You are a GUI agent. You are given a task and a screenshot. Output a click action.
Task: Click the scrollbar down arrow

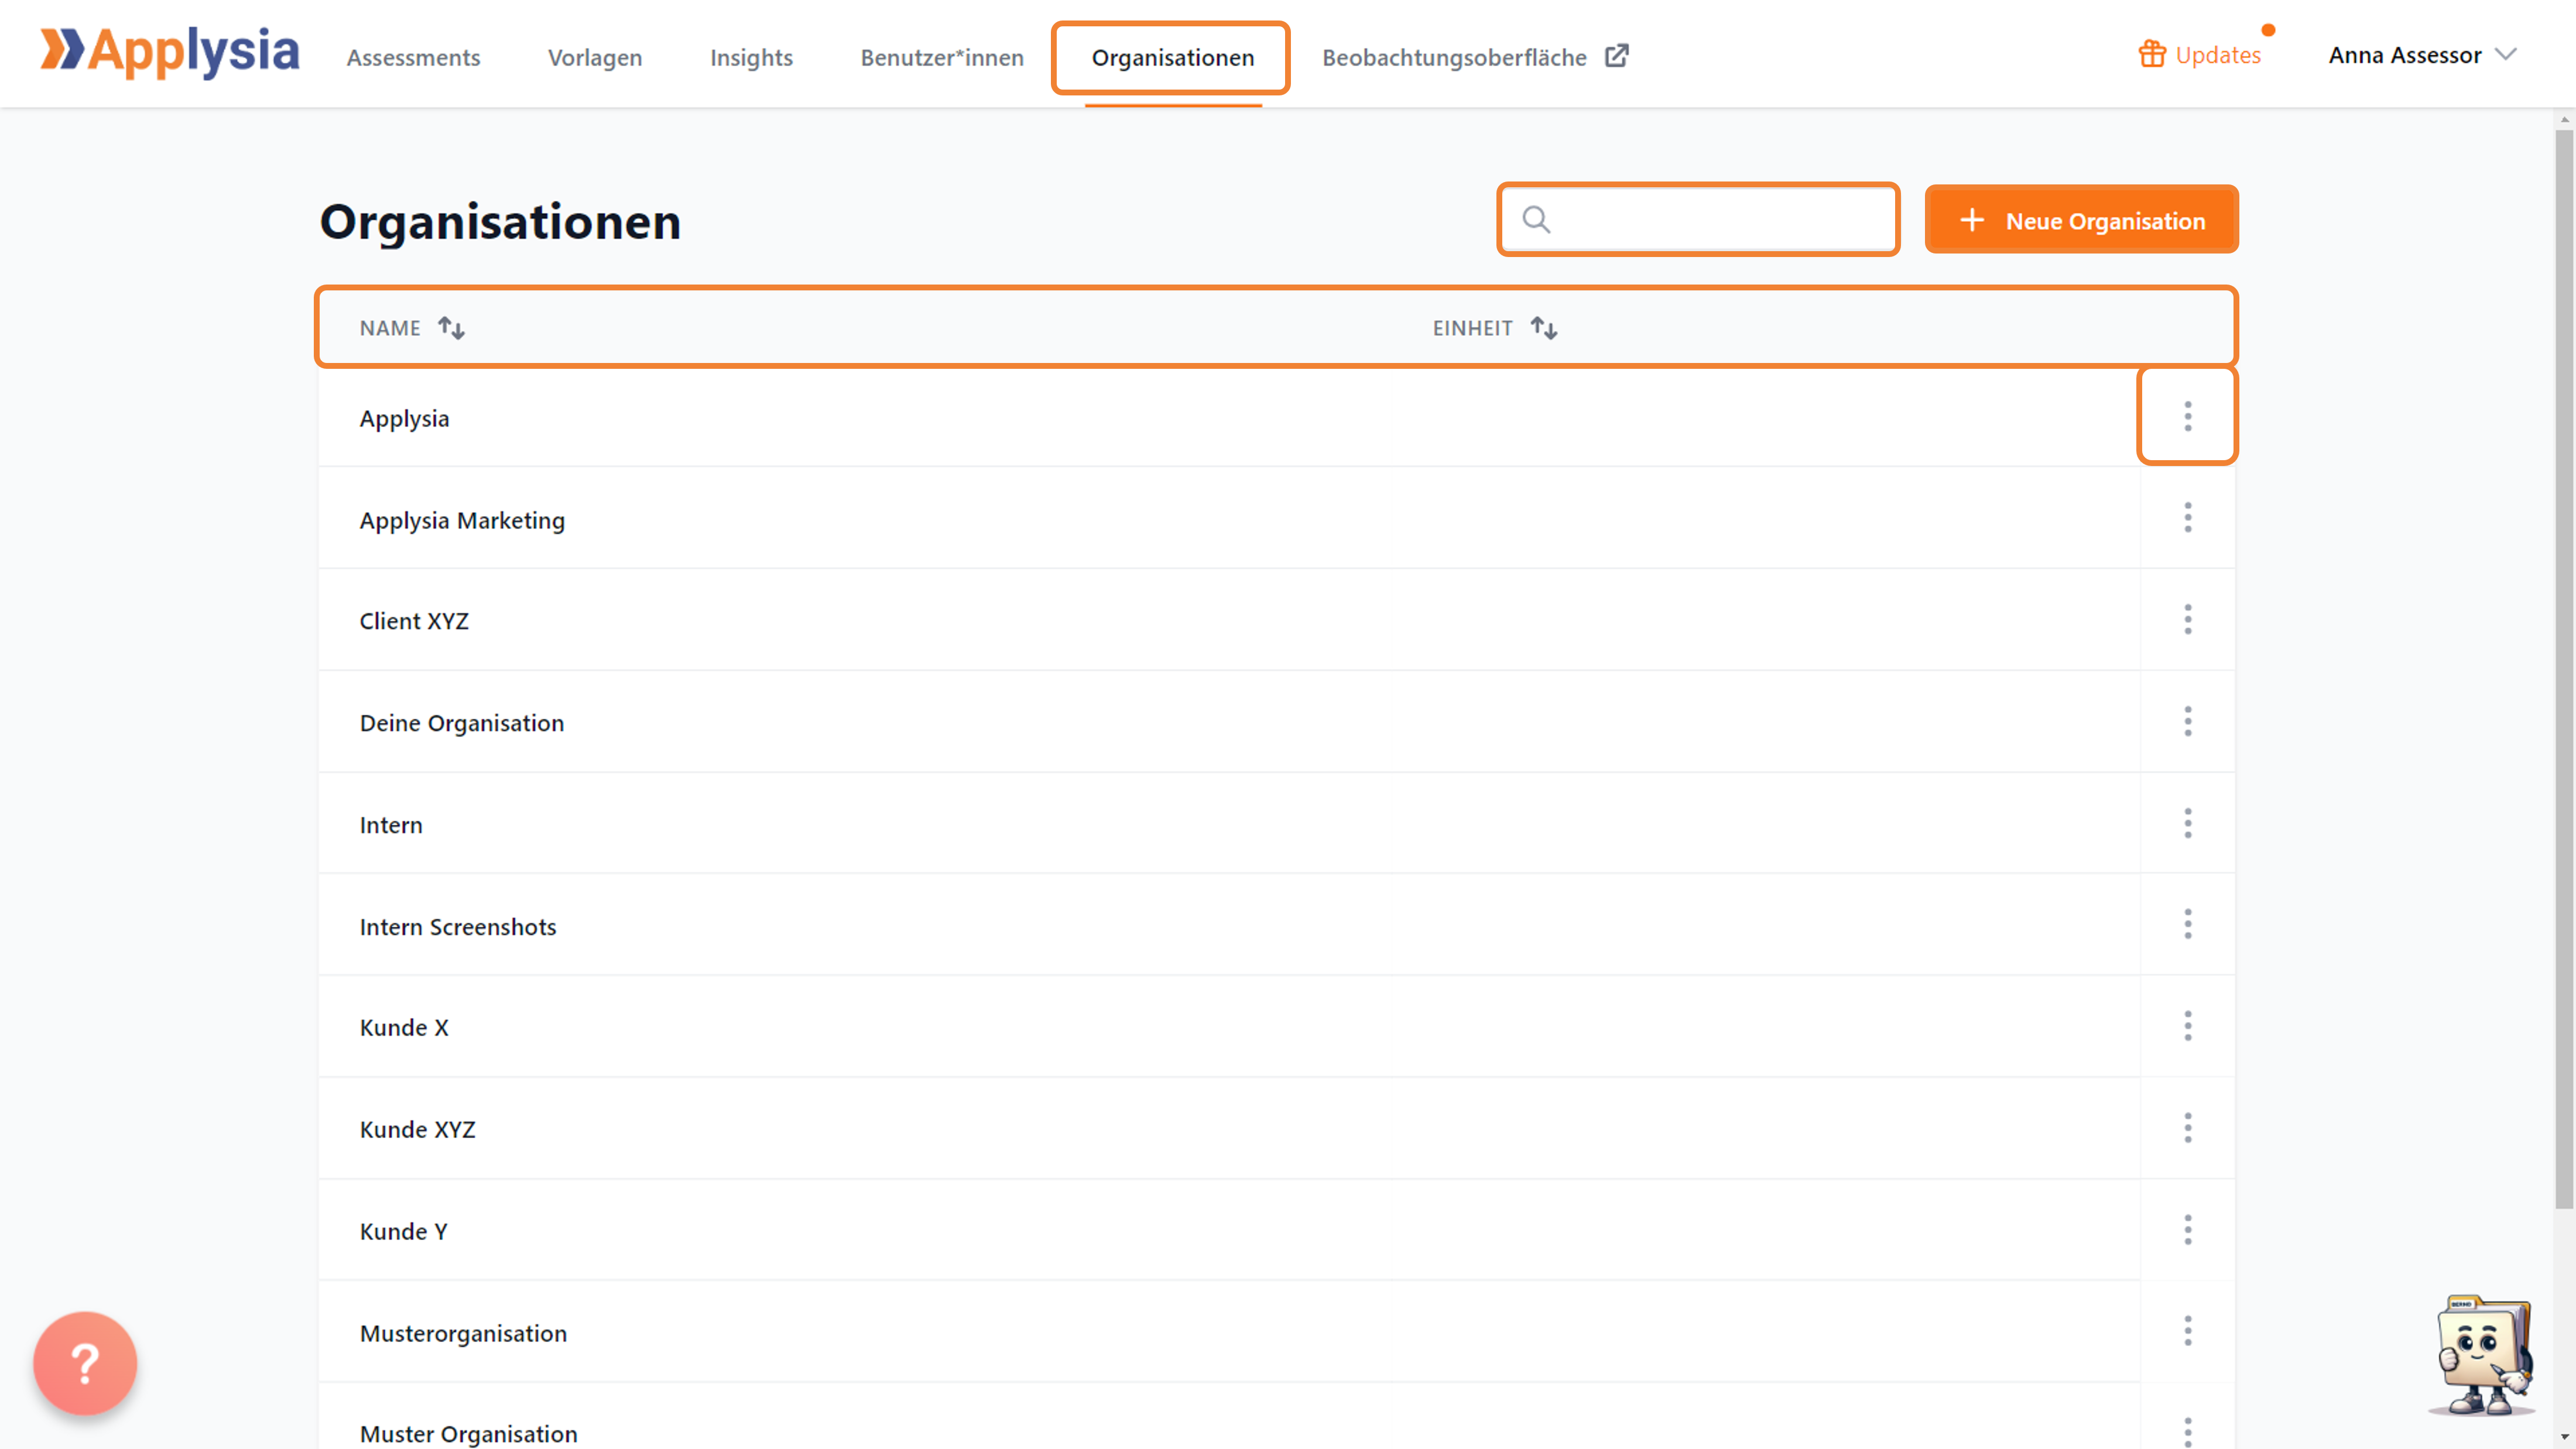tap(2564, 1438)
